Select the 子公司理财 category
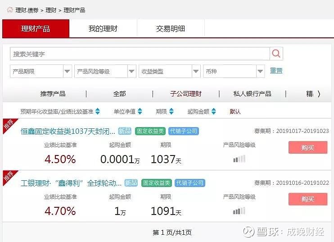Image resolution: width=334 pixels, height=242 pixels. coord(186,94)
